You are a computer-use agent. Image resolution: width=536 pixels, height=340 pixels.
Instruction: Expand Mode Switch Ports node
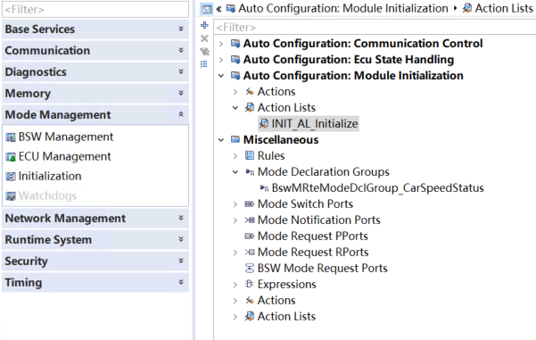pyautogui.click(x=235, y=204)
